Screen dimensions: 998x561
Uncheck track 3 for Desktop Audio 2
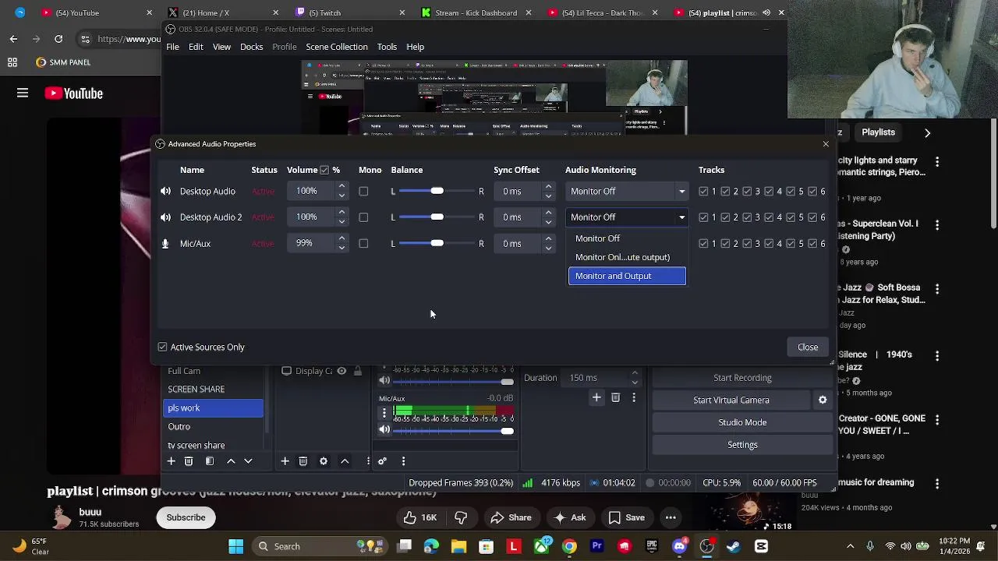pos(747,217)
